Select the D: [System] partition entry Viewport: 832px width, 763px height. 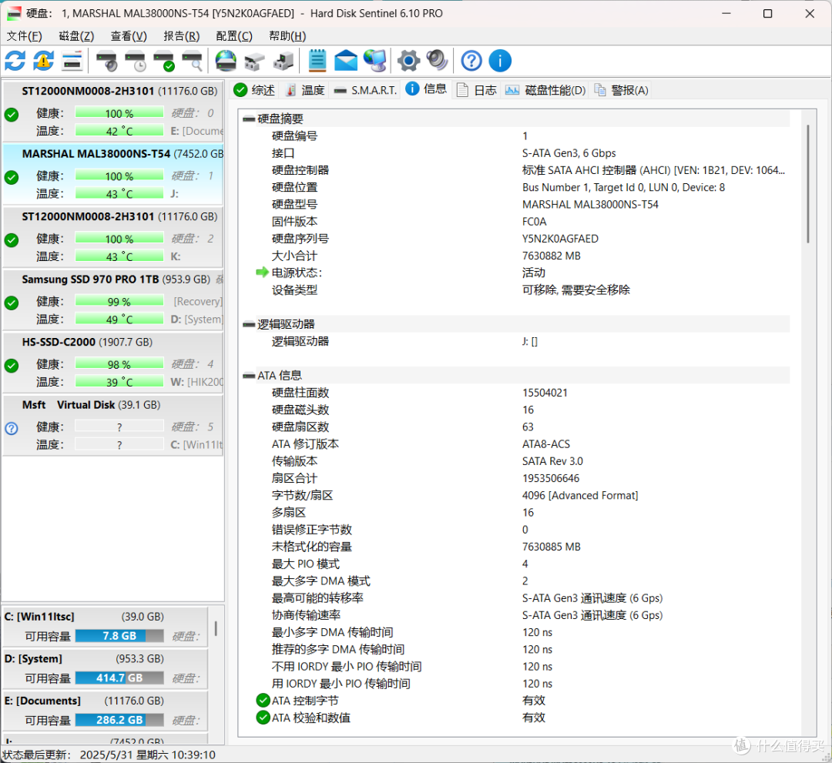click(x=105, y=668)
